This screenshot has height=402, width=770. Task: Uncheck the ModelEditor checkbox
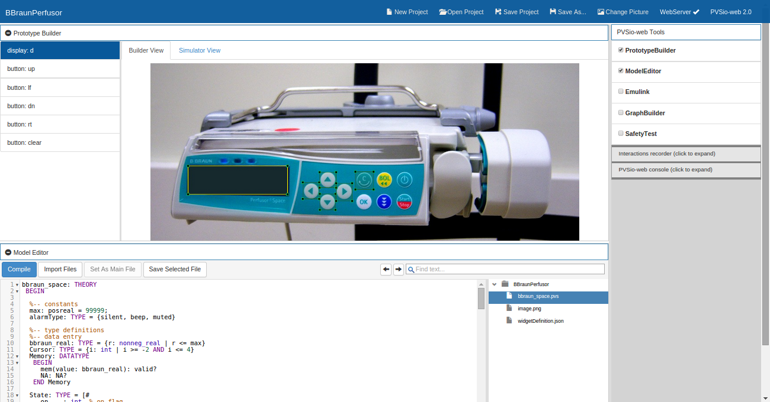coord(621,71)
